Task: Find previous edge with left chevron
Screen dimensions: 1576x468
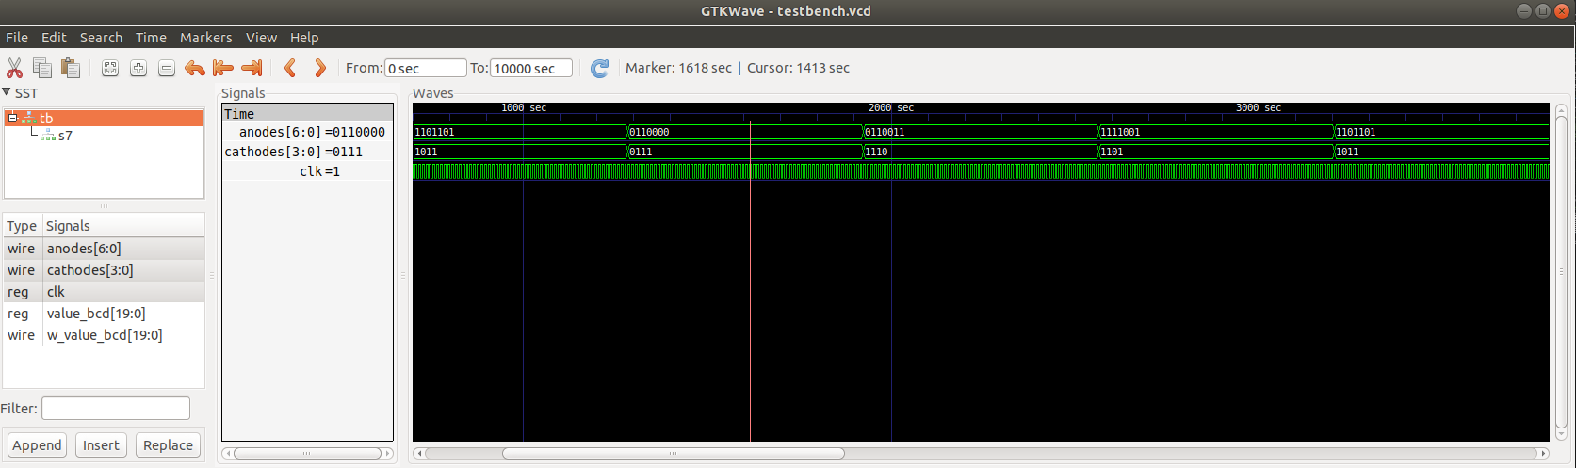Action: coord(290,68)
